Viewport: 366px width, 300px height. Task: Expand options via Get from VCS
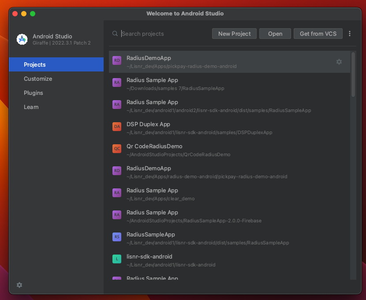click(x=318, y=33)
